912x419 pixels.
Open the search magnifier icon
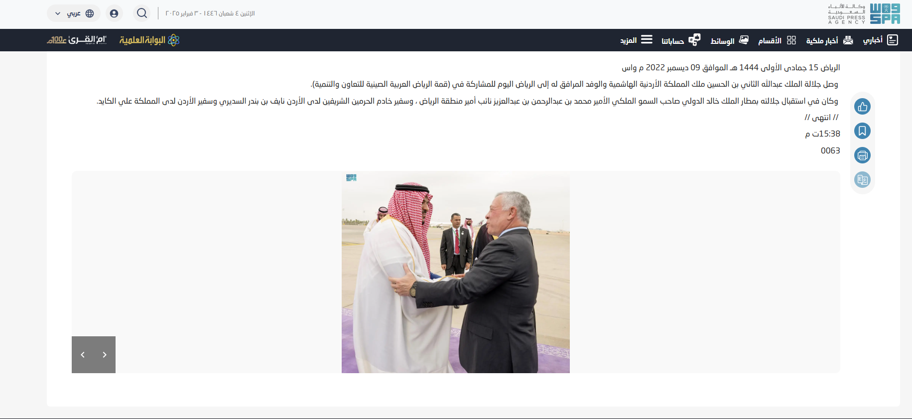coord(142,13)
